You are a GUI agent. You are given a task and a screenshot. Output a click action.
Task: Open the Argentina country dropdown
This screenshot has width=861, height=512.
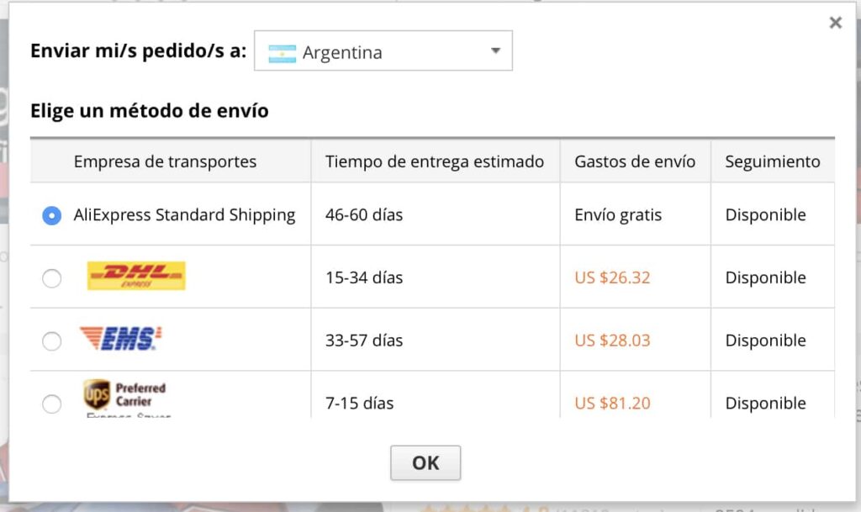[383, 50]
